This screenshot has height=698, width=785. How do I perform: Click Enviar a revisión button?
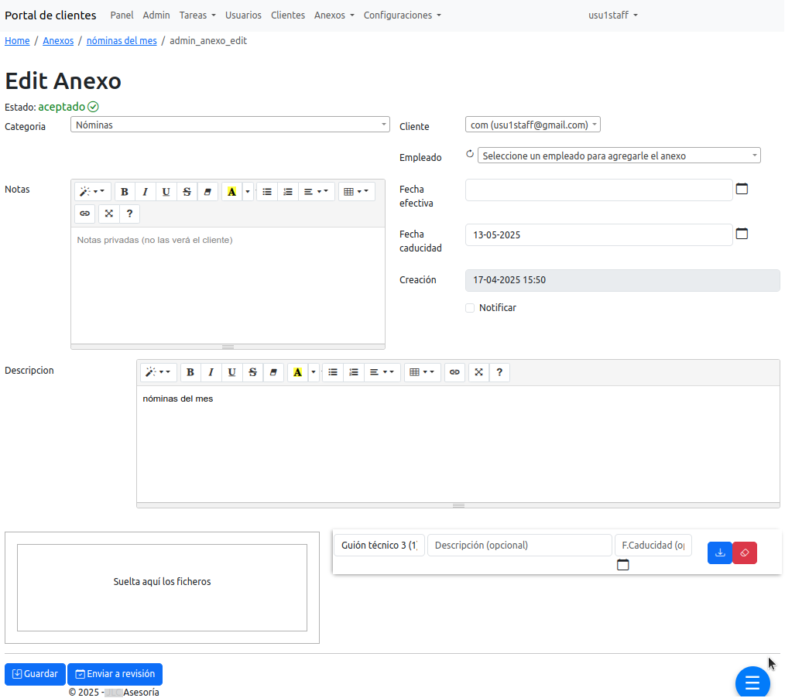click(115, 674)
